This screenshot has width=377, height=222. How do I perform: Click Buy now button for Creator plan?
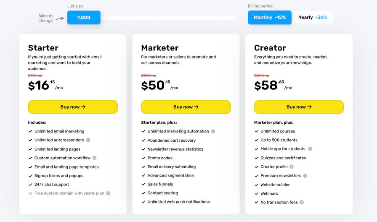coord(299,107)
